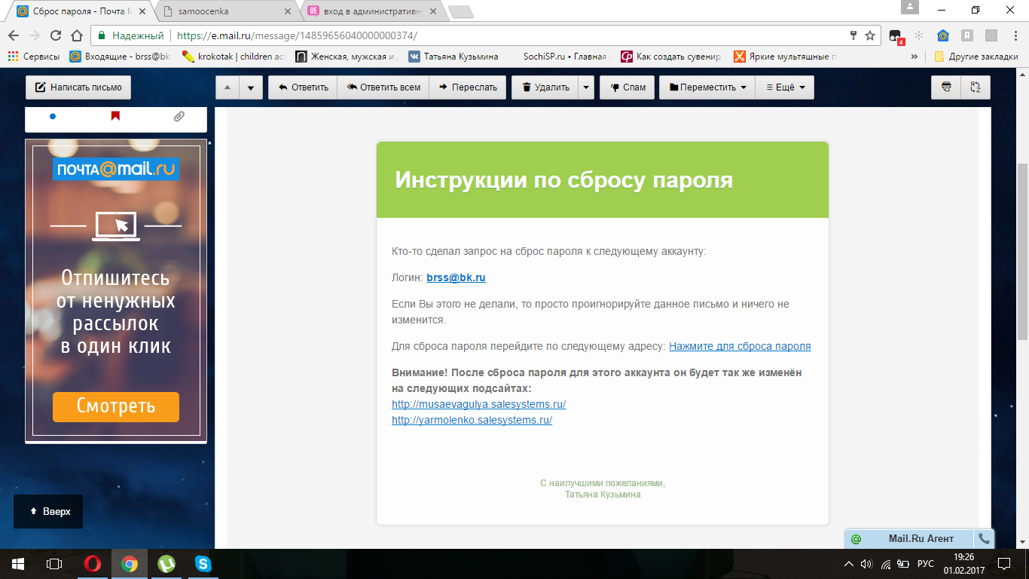Open the Mail.Ru Агент panel
Screen dimensions: 1029x579
click(x=910, y=539)
